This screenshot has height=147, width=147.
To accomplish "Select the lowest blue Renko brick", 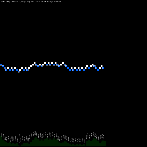I will tap(19, 71).
